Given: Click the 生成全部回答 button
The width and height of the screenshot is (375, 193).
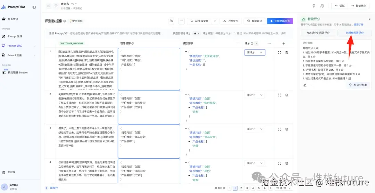Looking at the screenshot, I should point(280,21).
